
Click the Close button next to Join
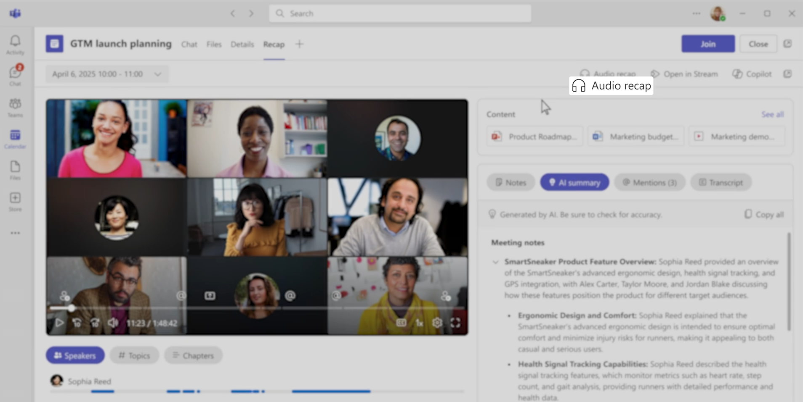tap(758, 44)
